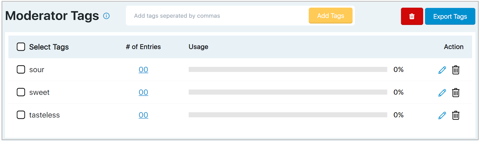
Task: Delete the tasteless tag using trash icon
Action: point(456,115)
